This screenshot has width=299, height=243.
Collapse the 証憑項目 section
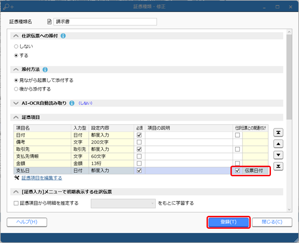tap(16, 117)
